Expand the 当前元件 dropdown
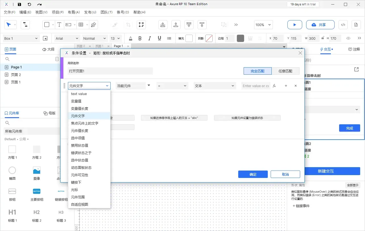 click(x=133, y=85)
